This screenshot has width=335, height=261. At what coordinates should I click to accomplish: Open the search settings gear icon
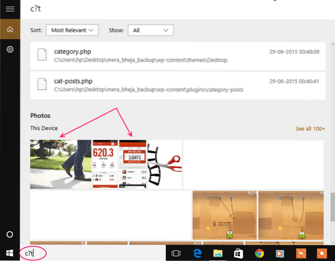10,49
